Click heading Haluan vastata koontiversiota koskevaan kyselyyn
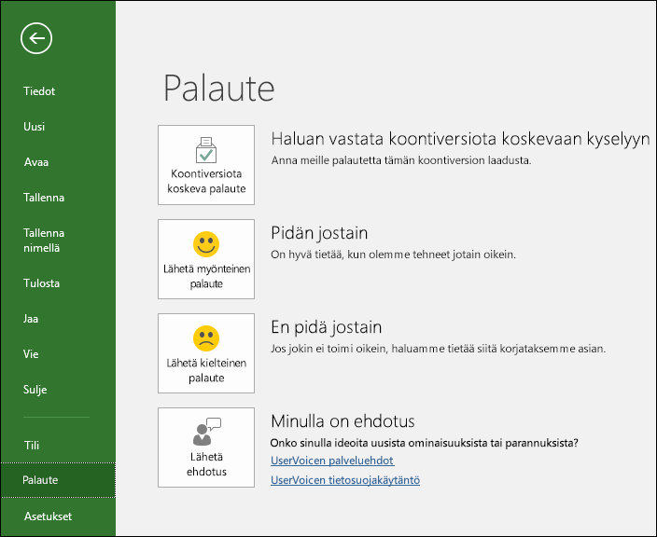Viewport: 657px width, 537px height. (460, 139)
